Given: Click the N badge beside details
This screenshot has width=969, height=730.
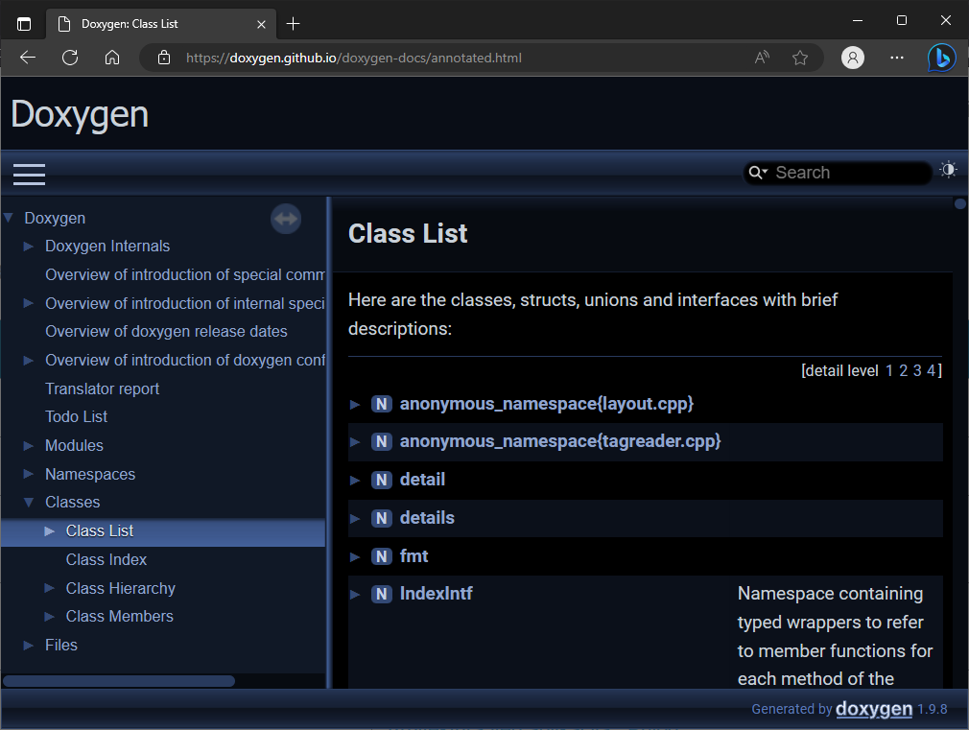Looking at the screenshot, I should (x=382, y=519).
